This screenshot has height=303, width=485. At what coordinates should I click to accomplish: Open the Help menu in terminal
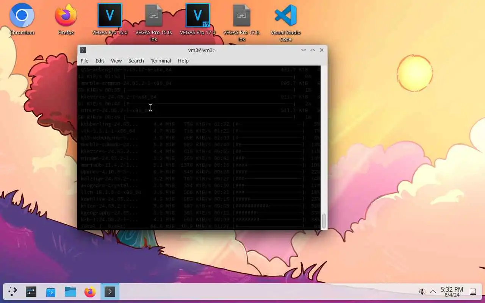tap(183, 61)
